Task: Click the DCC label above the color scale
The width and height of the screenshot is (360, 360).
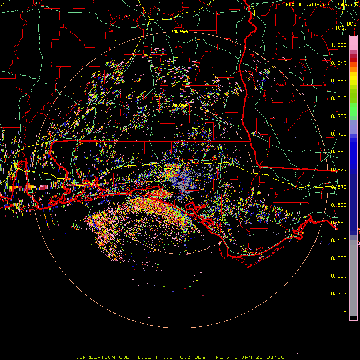Action: point(351,24)
